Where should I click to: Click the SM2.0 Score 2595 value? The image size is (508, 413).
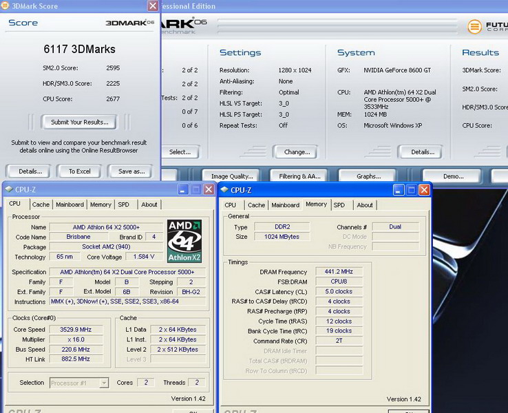click(x=113, y=68)
